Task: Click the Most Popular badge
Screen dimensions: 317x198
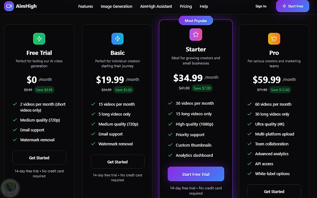Action: coord(196,21)
